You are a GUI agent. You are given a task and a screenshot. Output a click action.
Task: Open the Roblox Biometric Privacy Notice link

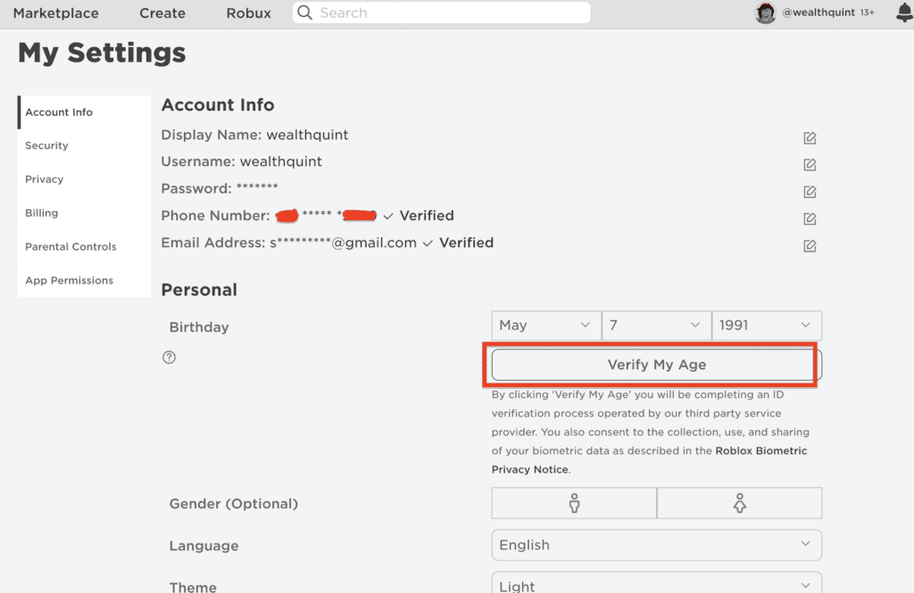(649, 460)
